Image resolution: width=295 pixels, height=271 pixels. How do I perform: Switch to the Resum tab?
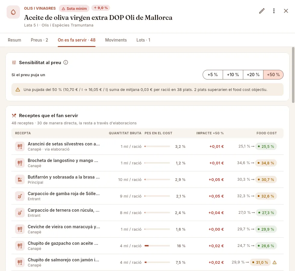pyautogui.click(x=14, y=40)
